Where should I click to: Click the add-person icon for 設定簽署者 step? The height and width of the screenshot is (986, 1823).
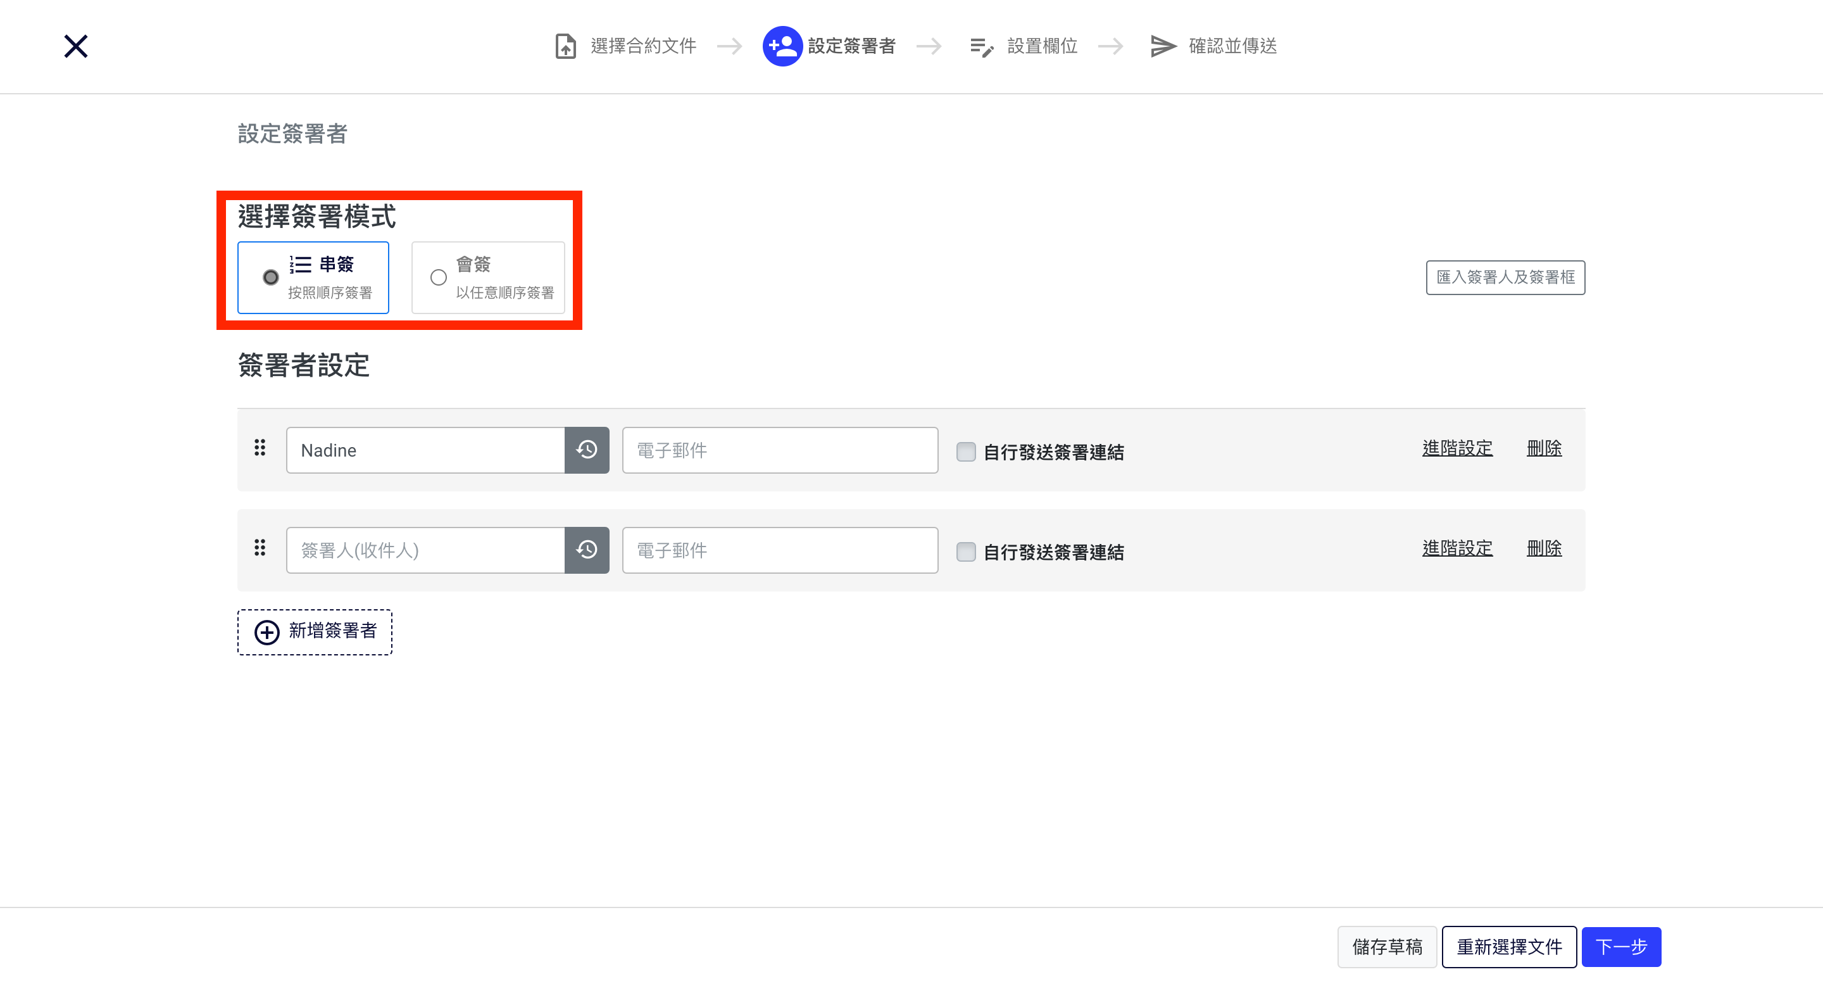[x=782, y=46]
